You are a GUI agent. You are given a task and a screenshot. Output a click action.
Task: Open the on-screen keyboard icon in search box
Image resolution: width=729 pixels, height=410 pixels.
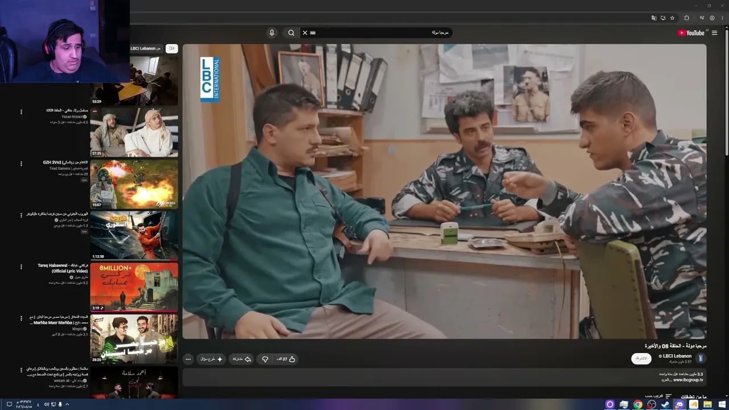[x=313, y=33]
